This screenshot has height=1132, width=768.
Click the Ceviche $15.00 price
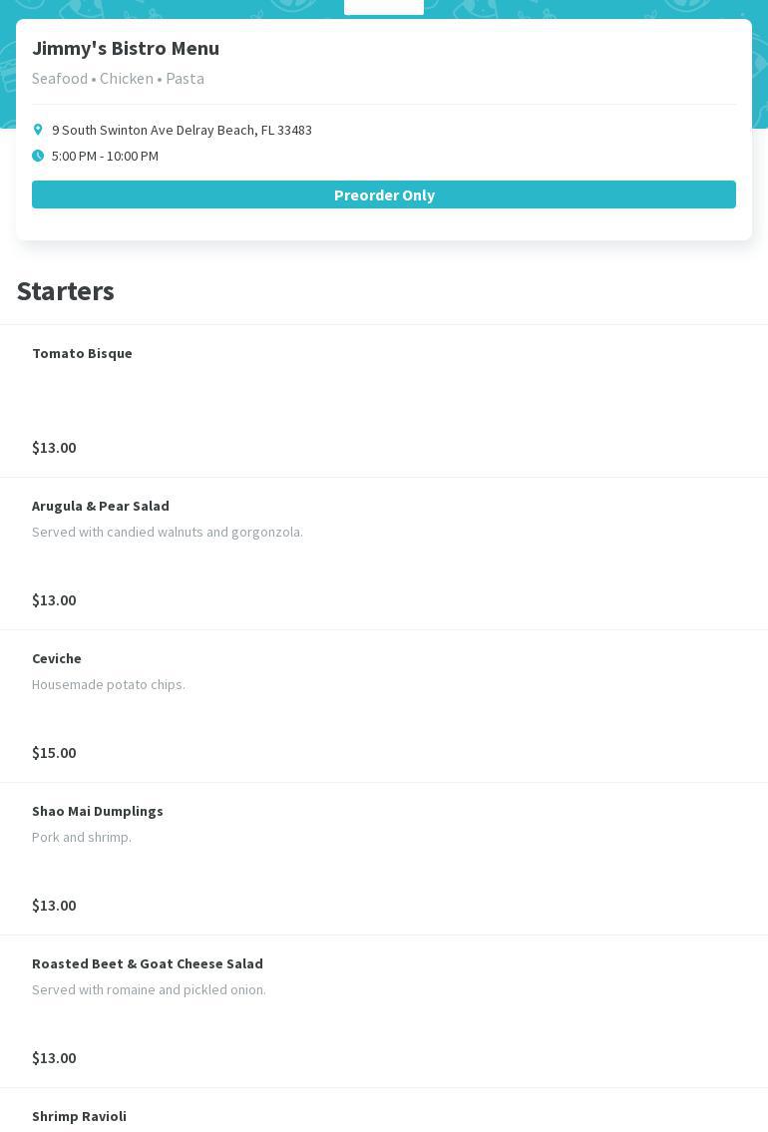54,752
